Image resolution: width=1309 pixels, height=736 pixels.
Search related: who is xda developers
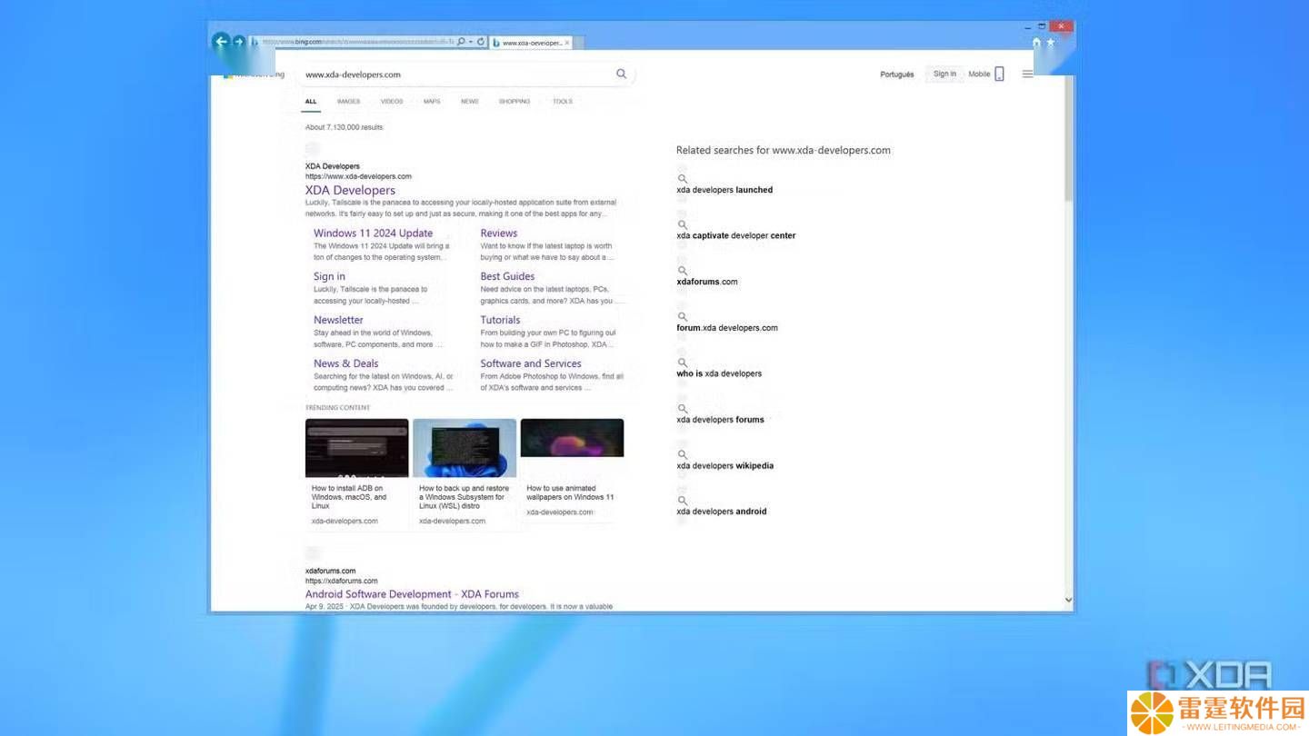pos(719,373)
